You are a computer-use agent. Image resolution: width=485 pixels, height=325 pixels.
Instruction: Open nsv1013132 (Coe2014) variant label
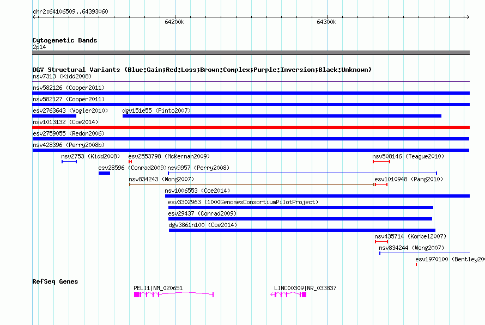(65, 122)
